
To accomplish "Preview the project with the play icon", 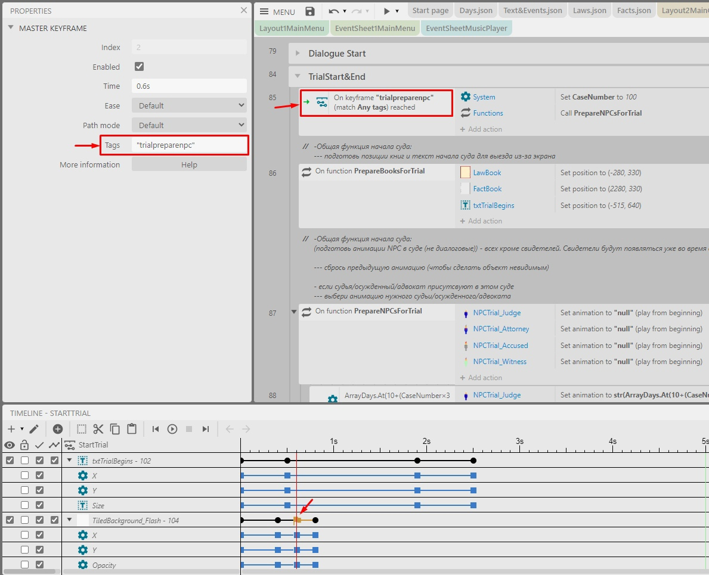I will pyautogui.click(x=386, y=11).
